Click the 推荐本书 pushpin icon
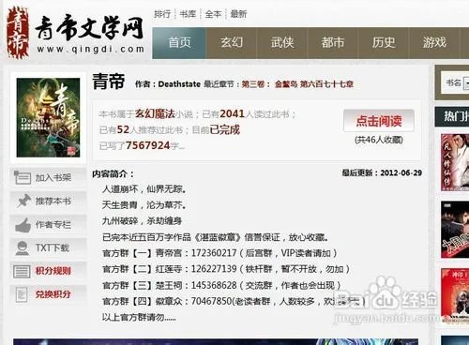469x345 pixels. [23, 201]
